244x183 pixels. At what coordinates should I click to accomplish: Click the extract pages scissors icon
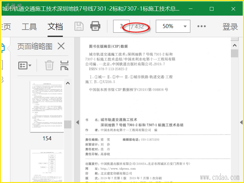[64, 66]
